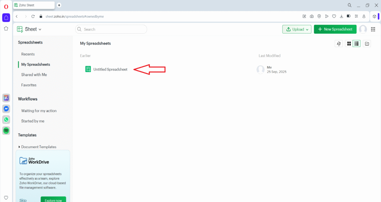Switch to list view

click(x=356, y=44)
